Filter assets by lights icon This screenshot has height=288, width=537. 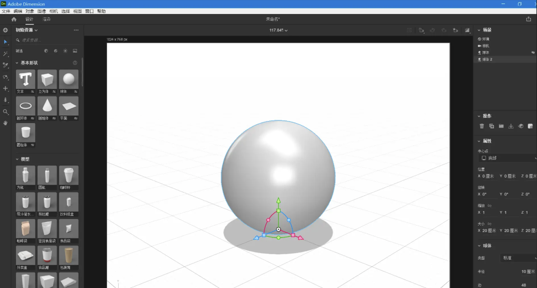pyautogui.click(x=65, y=50)
